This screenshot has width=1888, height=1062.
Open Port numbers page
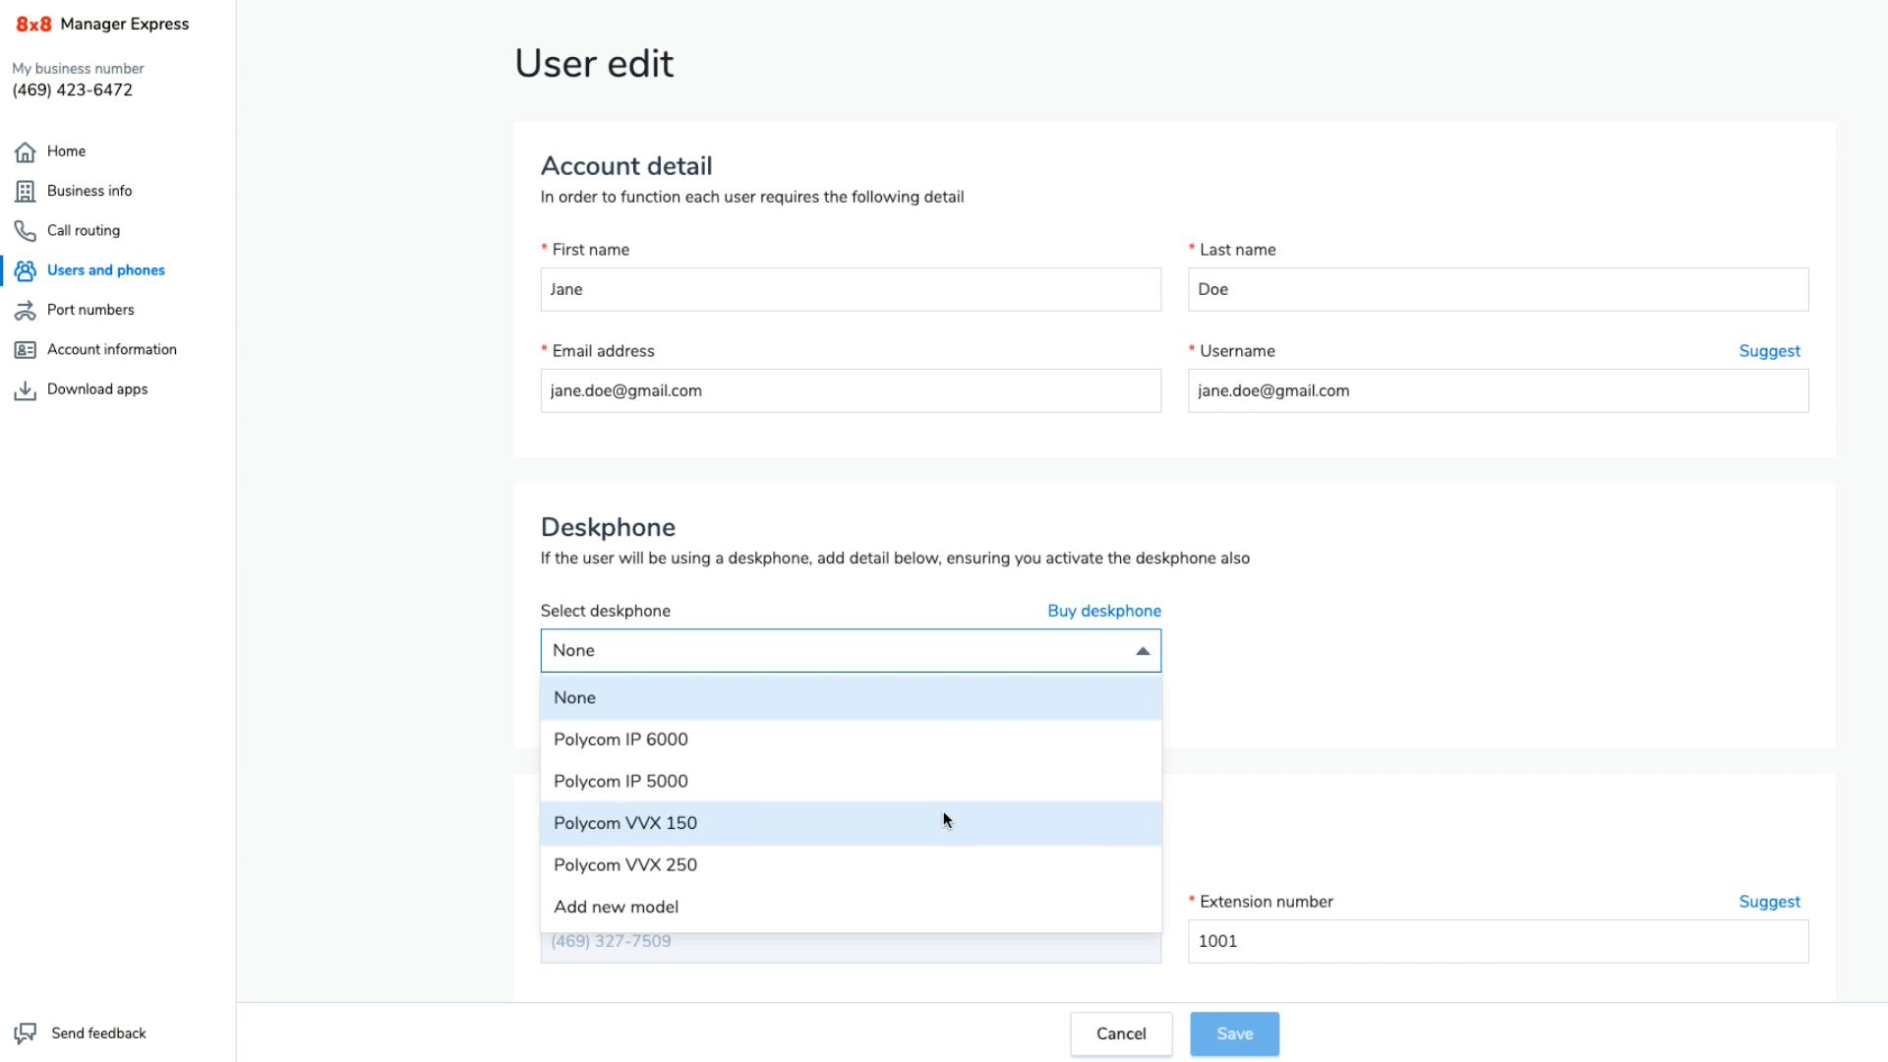90,310
